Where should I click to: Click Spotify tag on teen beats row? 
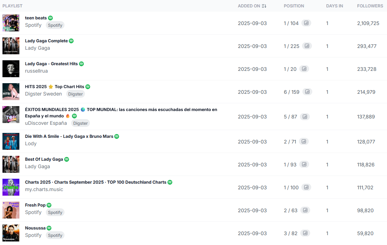[55, 25]
